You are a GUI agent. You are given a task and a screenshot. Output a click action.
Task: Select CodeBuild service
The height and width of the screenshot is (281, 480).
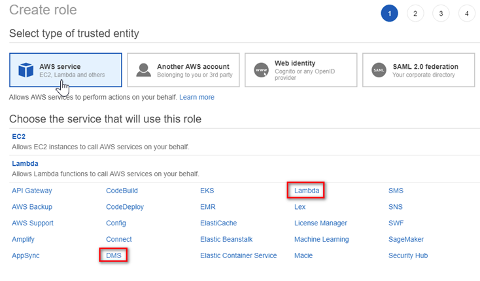pyautogui.click(x=122, y=191)
